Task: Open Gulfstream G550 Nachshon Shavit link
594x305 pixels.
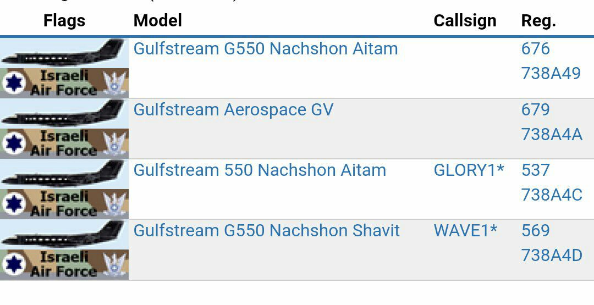Action: pos(267,230)
